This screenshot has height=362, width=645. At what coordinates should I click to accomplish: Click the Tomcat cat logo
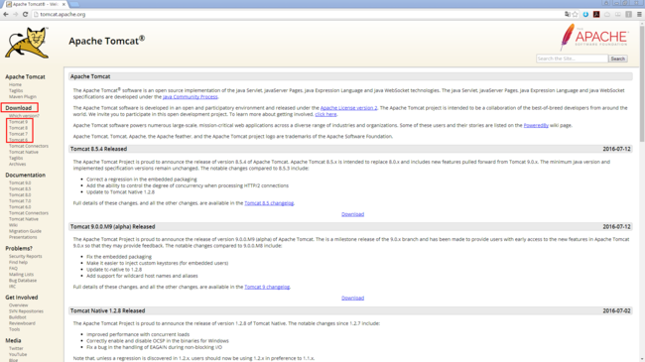(x=27, y=43)
